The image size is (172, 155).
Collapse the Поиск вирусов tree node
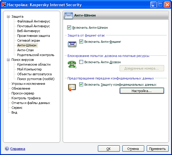8,60
